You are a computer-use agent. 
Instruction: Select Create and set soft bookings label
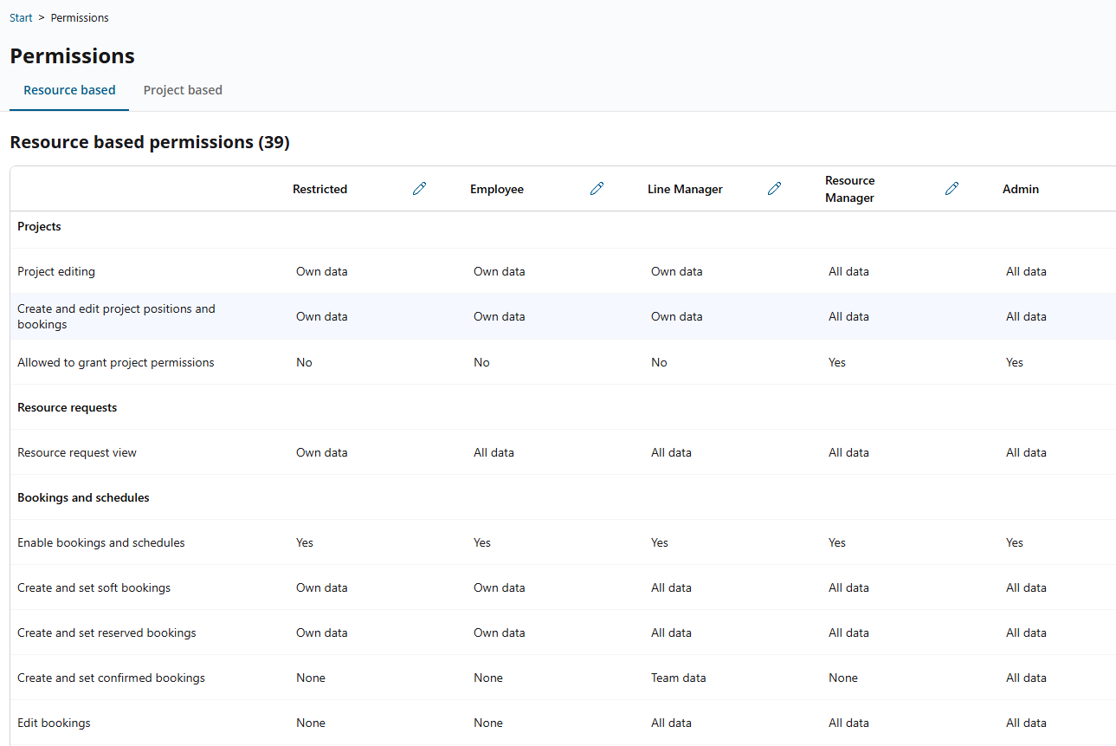(x=94, y=587)
